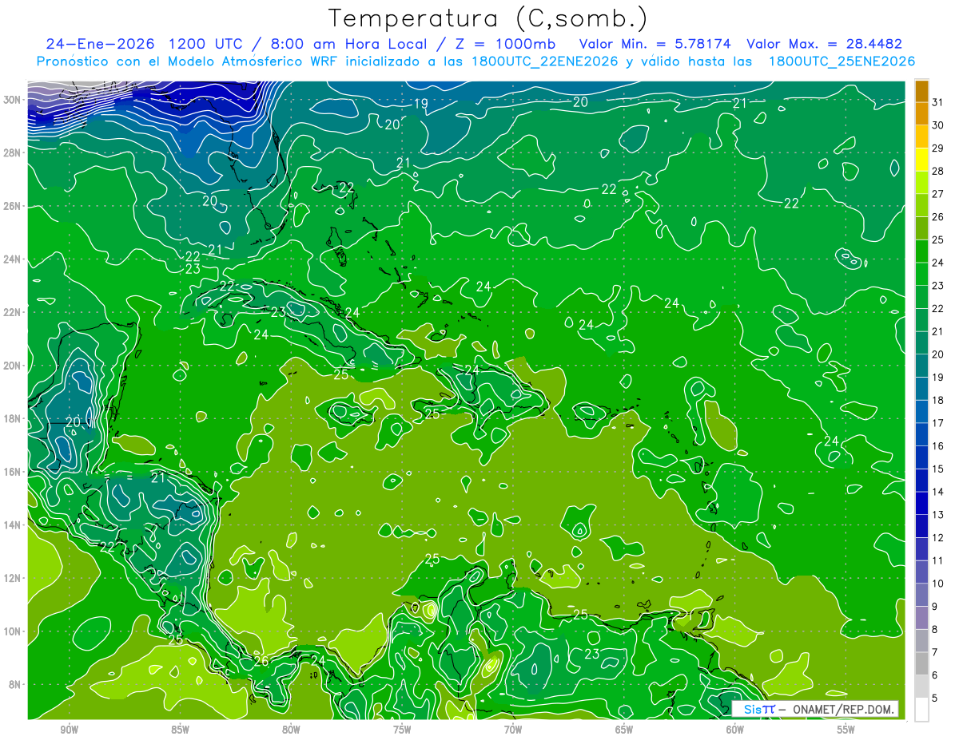Click the "16" legend scale value
The width and height of the screenshot is (959, 740).
coord(939,446)
